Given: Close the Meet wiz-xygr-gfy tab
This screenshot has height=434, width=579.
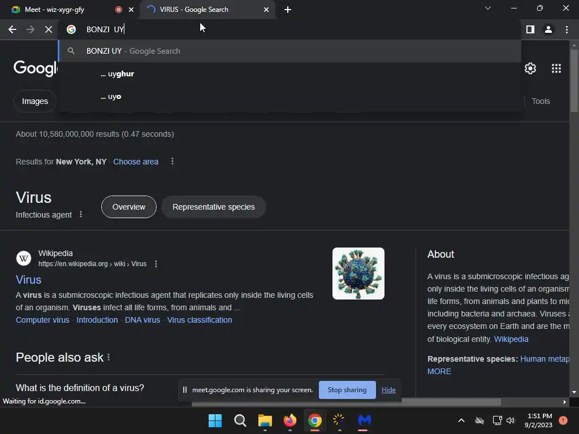Looking at the screenshot, I should 131,10.
